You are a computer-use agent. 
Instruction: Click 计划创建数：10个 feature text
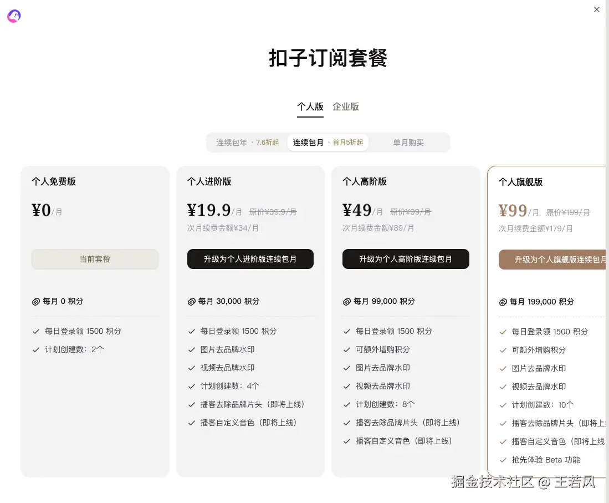543,405
